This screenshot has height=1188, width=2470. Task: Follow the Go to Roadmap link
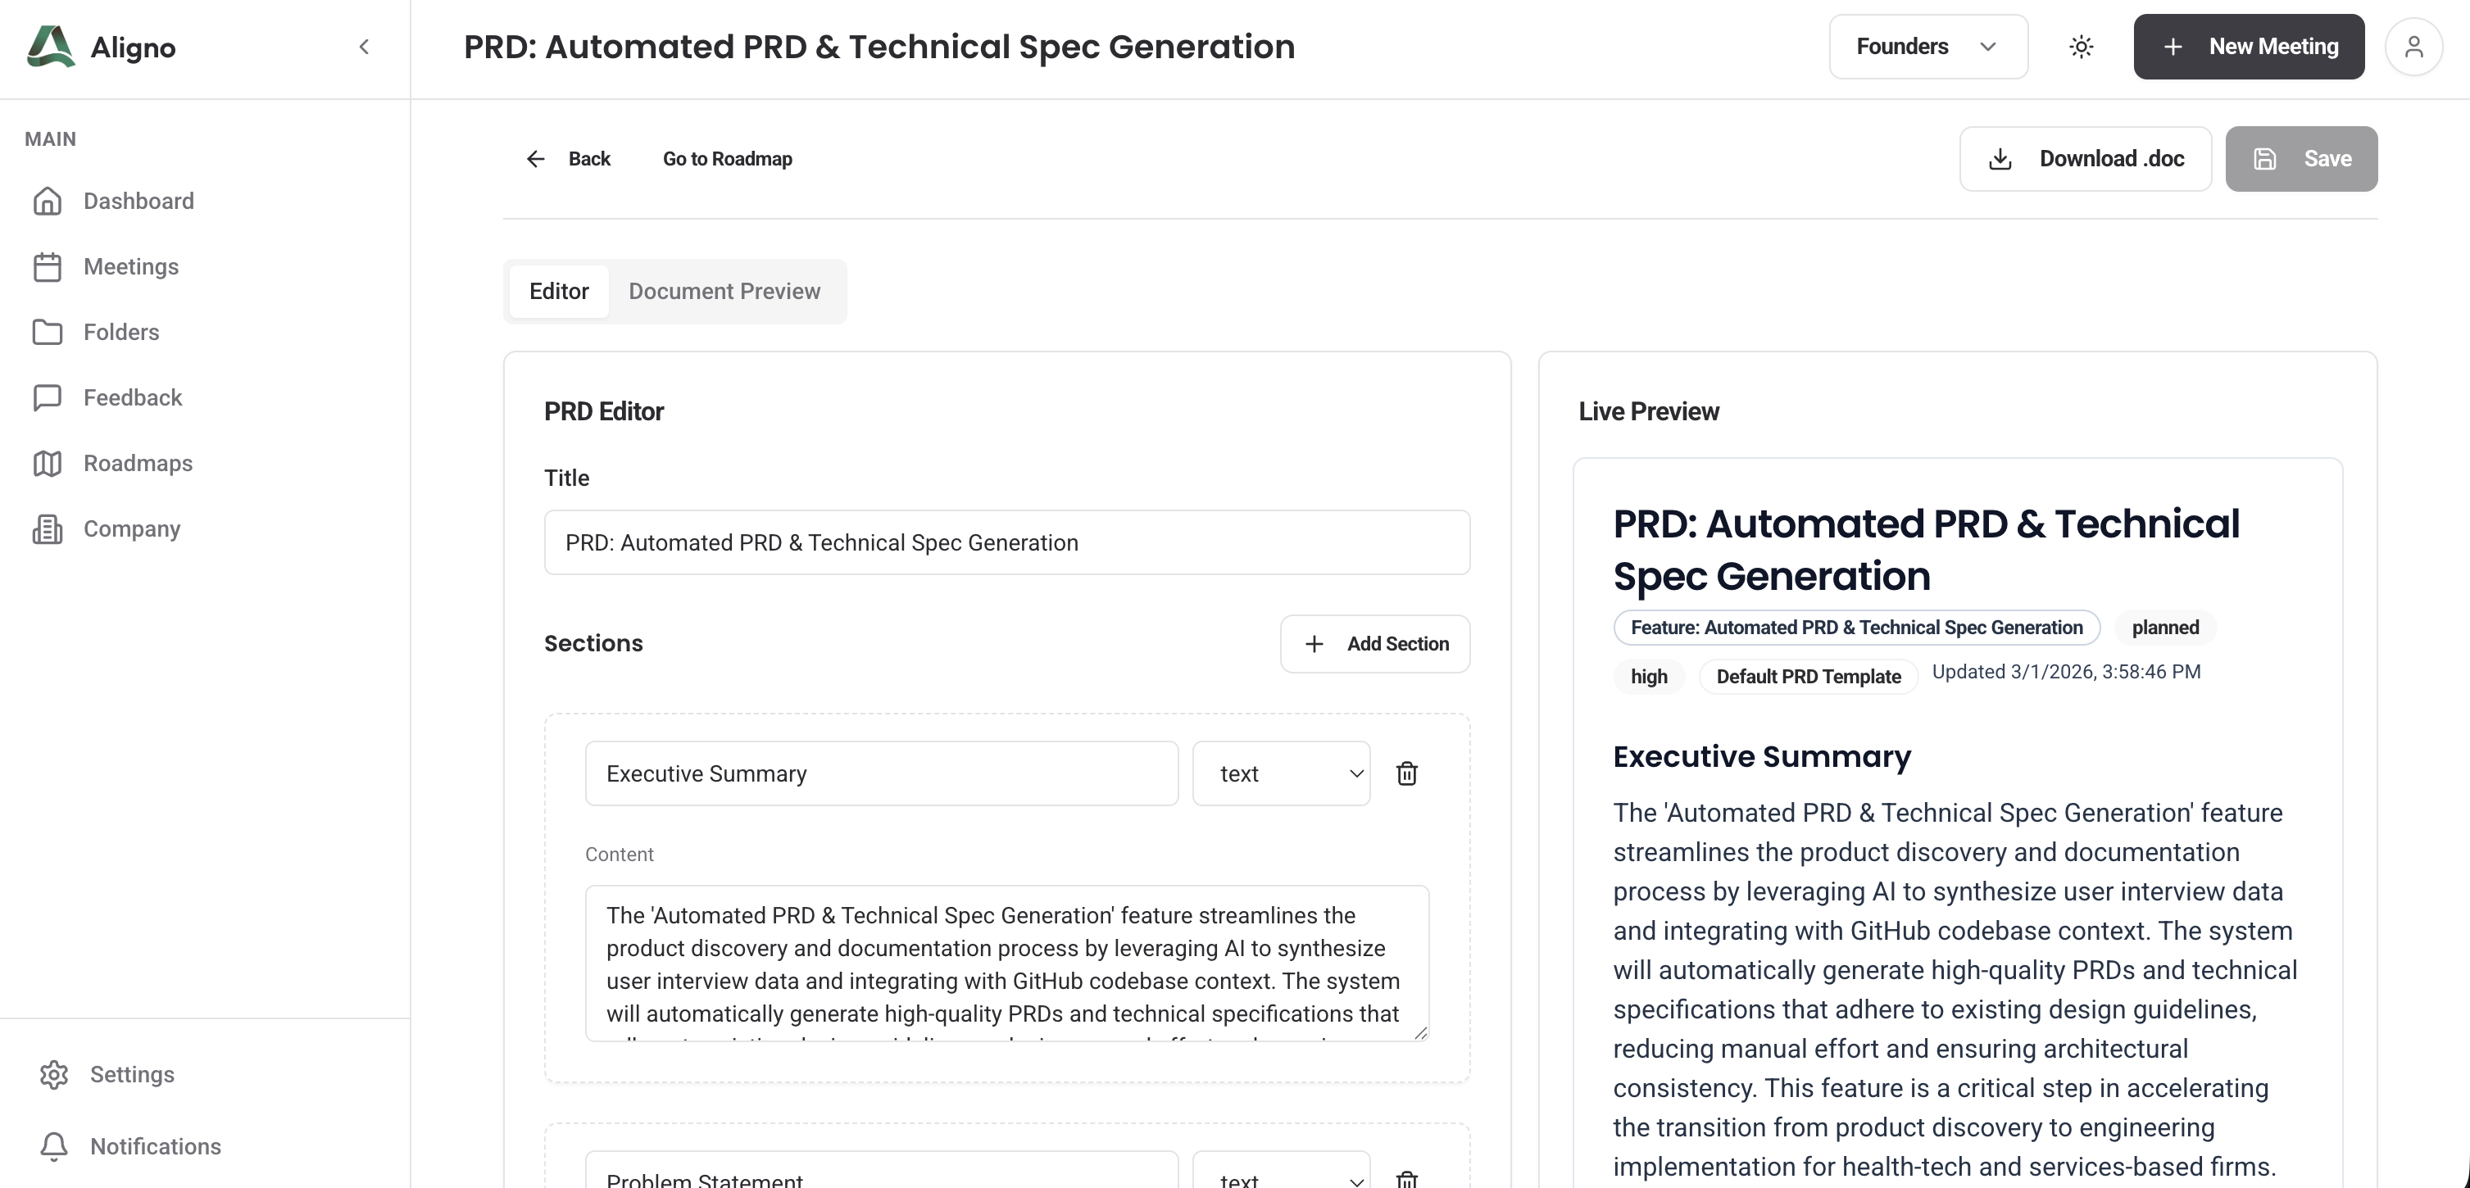coord(727,159)
